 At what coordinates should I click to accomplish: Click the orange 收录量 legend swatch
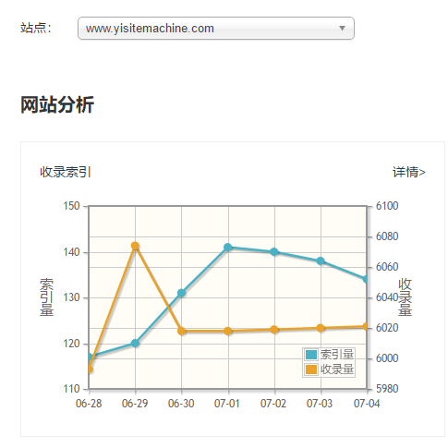pos(311,369)
